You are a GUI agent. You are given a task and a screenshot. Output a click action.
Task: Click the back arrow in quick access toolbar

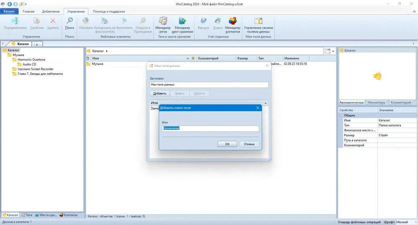(x=9, y=4)
